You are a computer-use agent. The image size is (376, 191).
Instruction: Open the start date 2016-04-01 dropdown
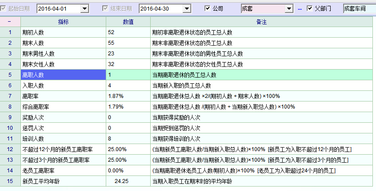(x=84, y=8)
